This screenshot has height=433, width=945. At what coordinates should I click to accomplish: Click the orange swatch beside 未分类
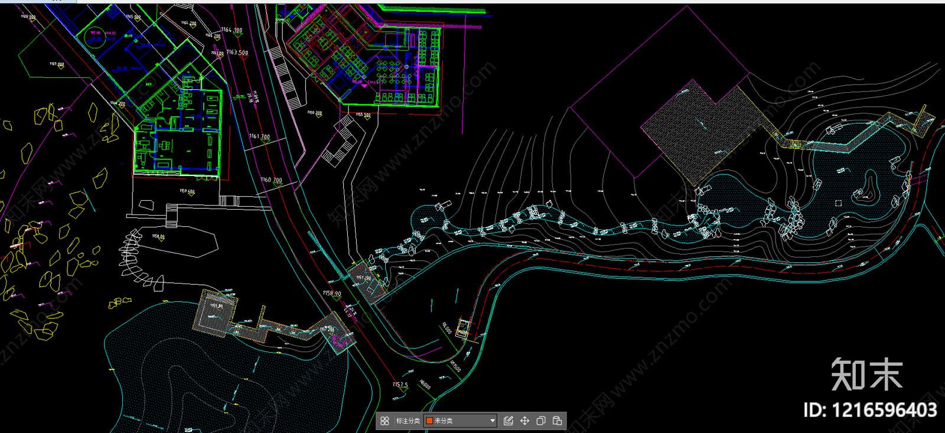429,421
